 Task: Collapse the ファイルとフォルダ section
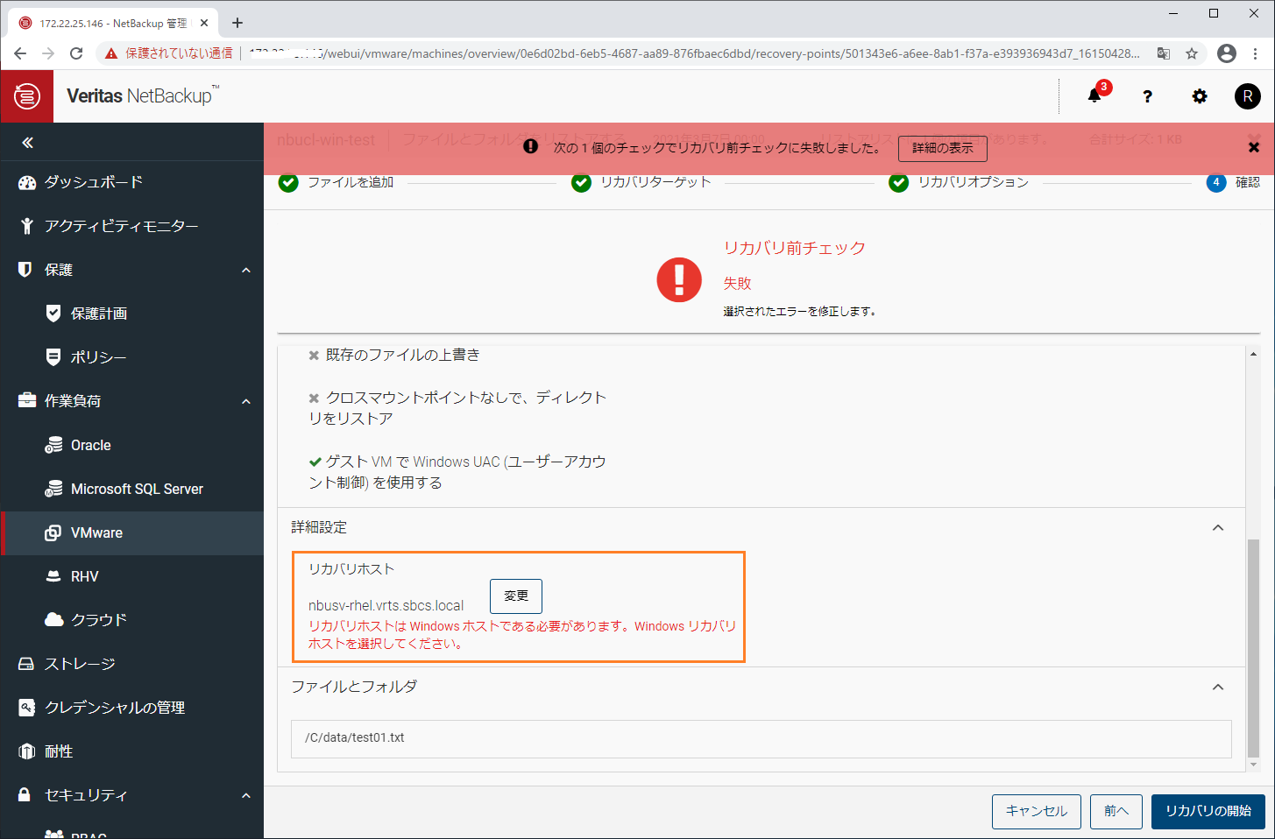click(x=1218, y=687)
